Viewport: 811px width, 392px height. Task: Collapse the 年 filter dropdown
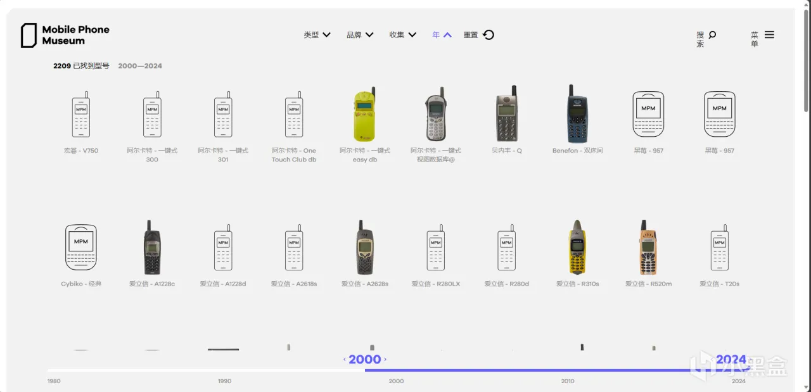(442, 35)
